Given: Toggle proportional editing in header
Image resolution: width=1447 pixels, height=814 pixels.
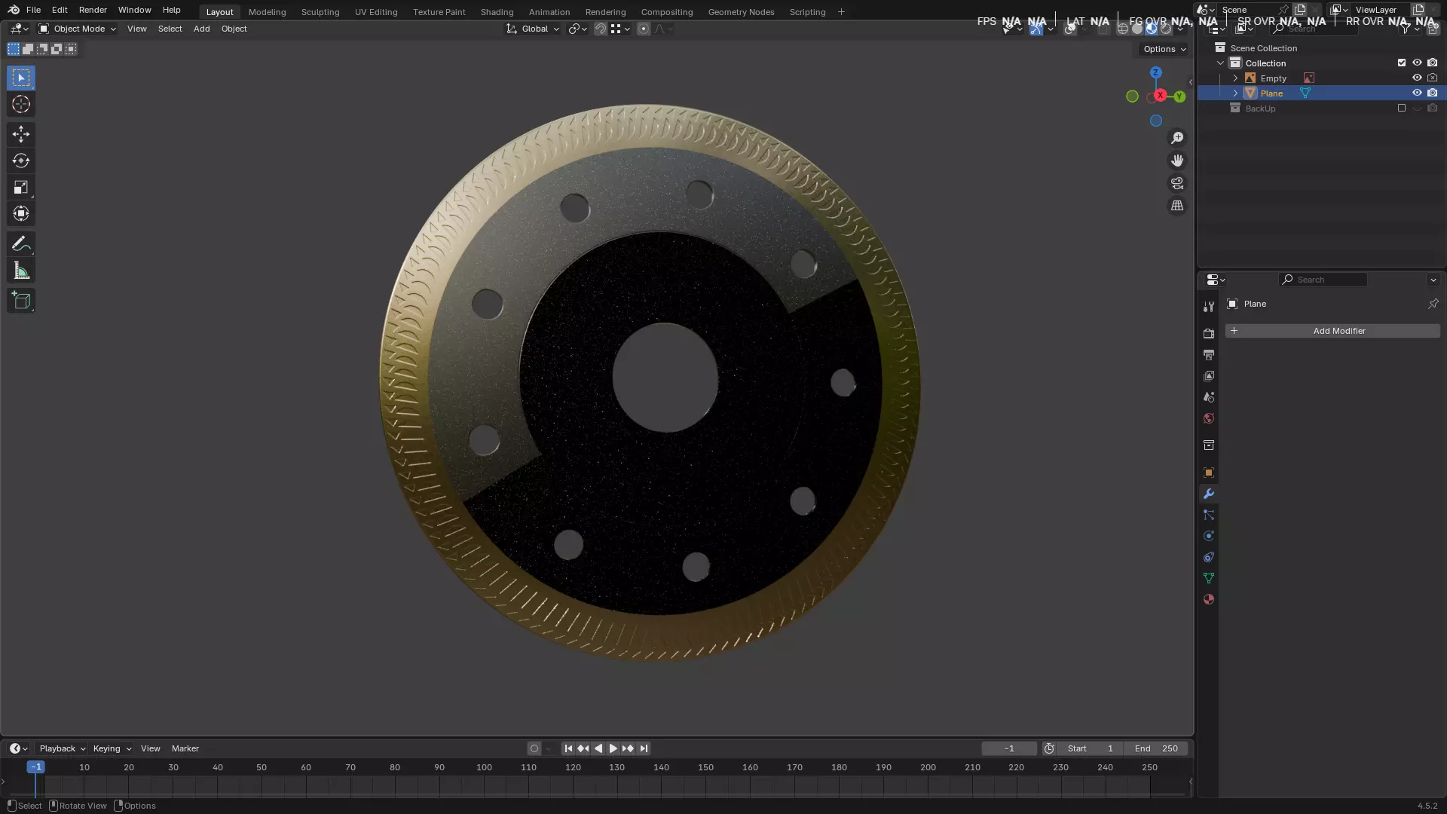Looking at the screenshot, I should pos(644,29).
